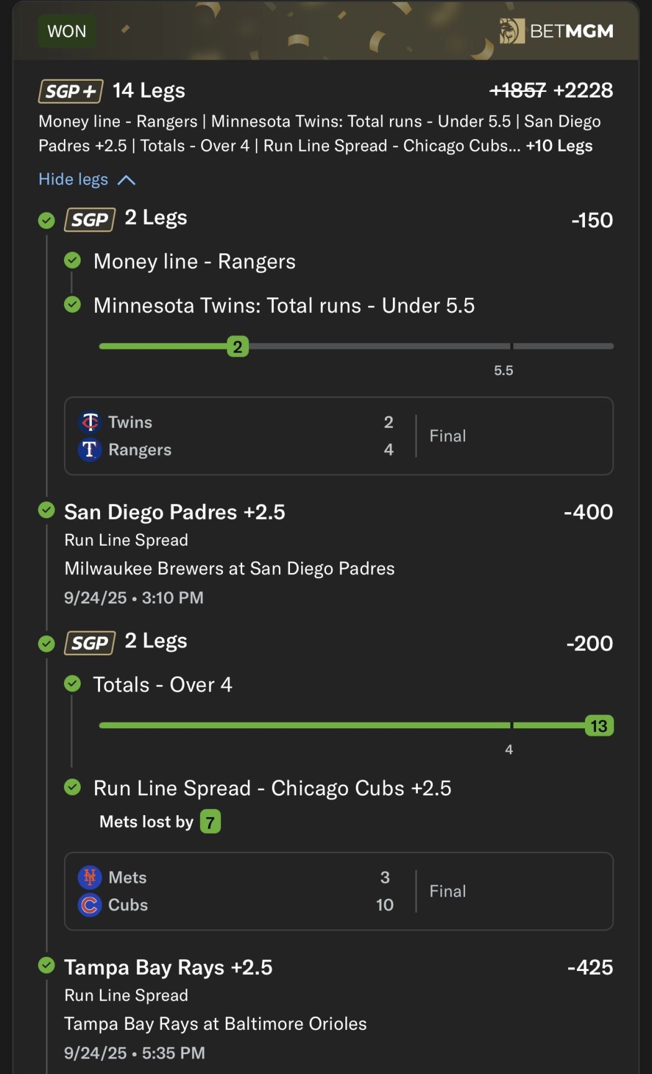Click the BetMGM lion logo

coord(512,31)
